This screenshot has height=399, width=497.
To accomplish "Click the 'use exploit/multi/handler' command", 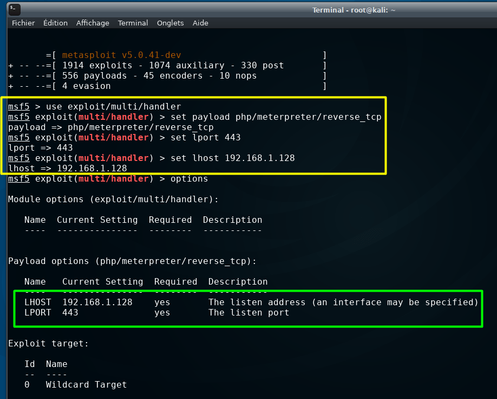I will 114,107.
